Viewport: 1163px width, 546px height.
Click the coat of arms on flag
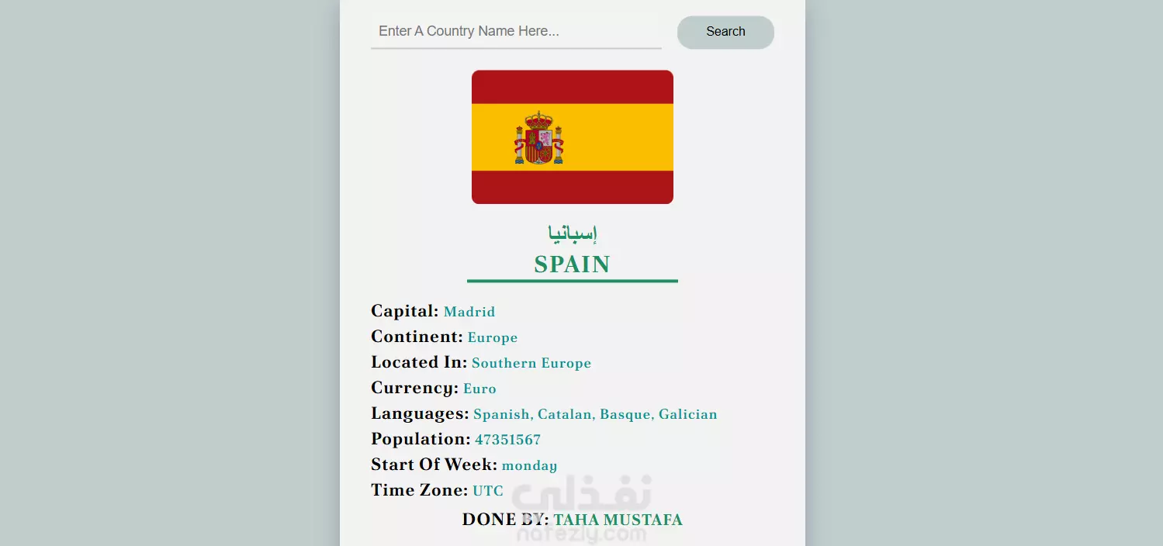[538, 138]
